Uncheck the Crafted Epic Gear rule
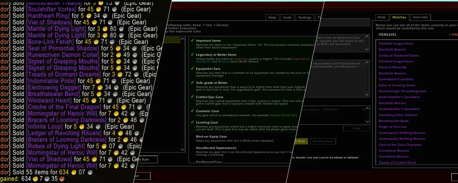Viewport: 458px width, 183px height. pos(192,97)
